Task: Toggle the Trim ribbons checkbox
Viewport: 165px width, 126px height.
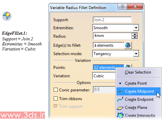Action: coord(56,98)
